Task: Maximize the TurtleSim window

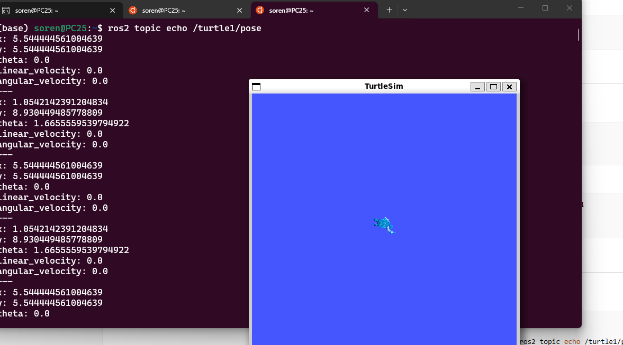Action: pyautogui.click(x=493, y=87)
